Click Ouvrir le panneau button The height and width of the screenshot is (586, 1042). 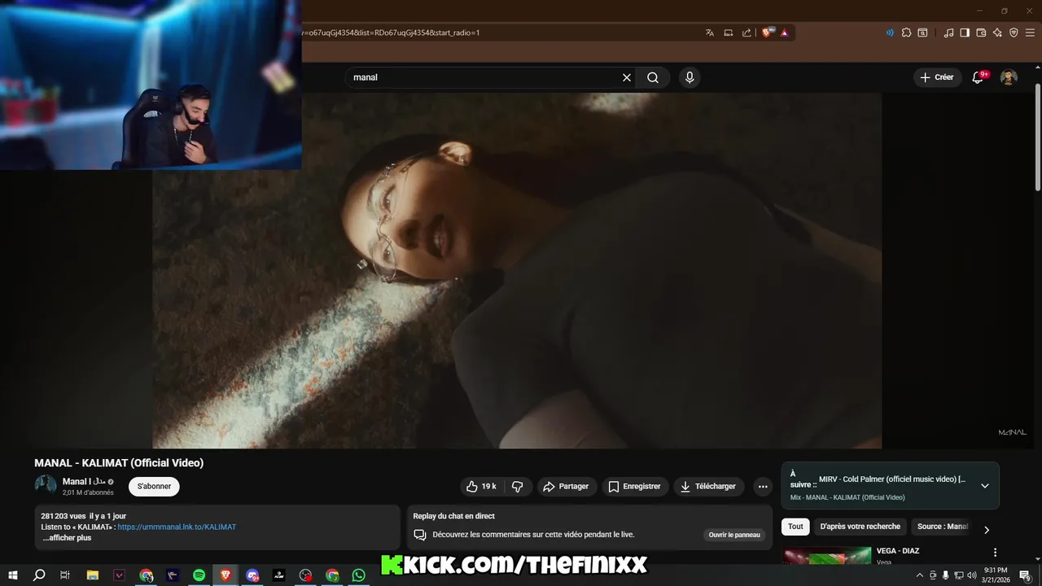click(x=734, y=535)
